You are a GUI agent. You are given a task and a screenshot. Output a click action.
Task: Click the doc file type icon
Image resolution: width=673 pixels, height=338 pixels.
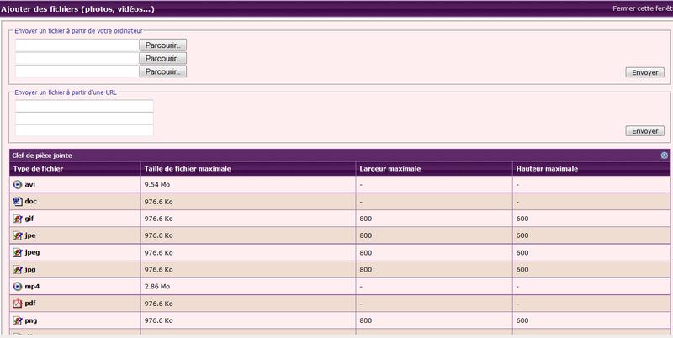pyautogui.click(x=17, y=201)
